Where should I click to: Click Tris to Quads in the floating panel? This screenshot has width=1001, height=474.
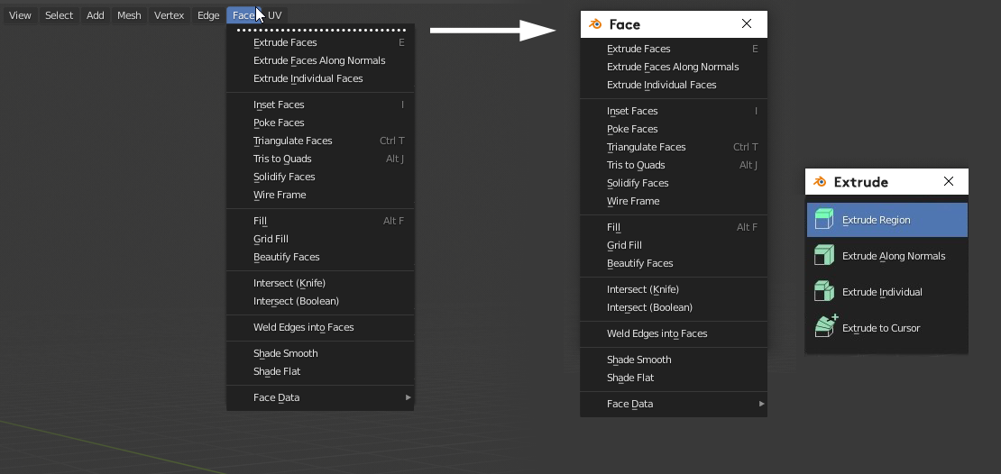click(x=674, y=165)
